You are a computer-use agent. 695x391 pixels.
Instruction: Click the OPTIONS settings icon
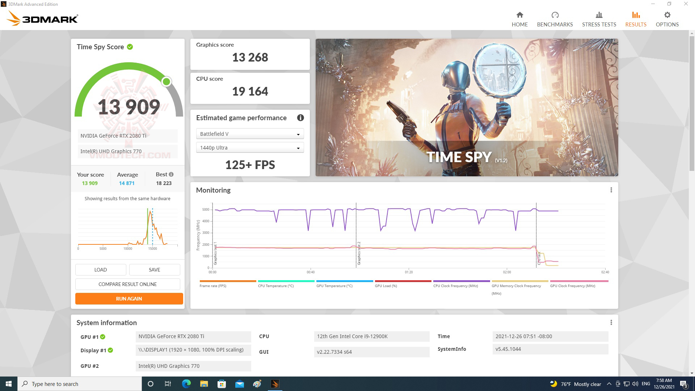(x=667, y=15)
